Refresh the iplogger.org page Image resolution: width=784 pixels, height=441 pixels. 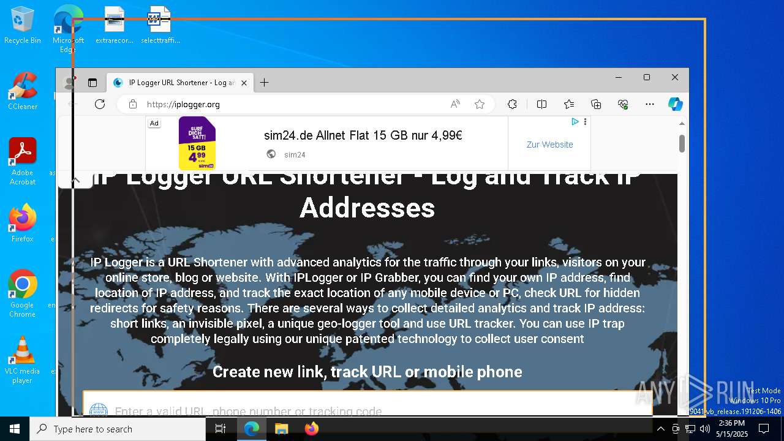100,104
